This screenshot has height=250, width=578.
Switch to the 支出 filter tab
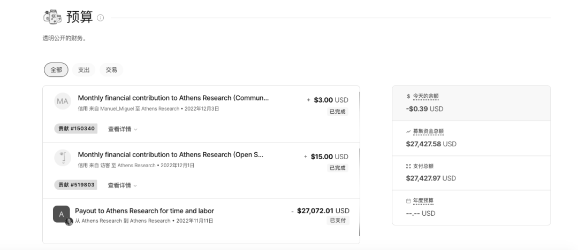[84, 69]
